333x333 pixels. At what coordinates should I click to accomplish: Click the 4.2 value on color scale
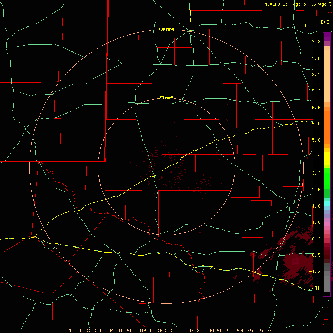pyautogui.click(x=316, y=157)
